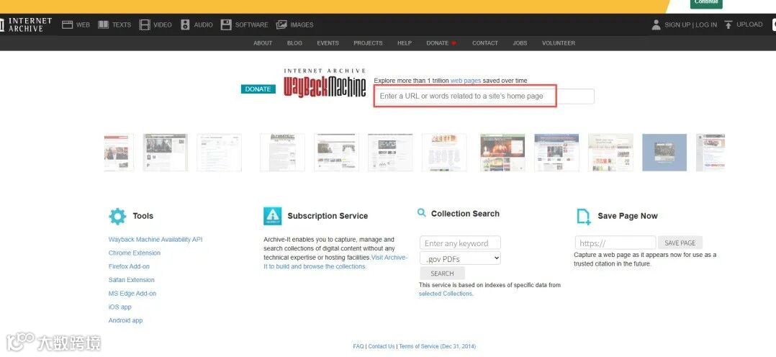Open the Events menu item

point(328,43)
